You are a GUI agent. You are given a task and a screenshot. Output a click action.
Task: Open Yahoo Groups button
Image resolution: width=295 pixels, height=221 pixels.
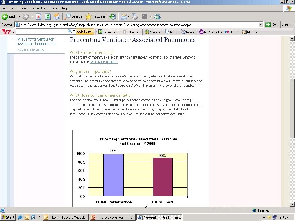click(153, 32)
